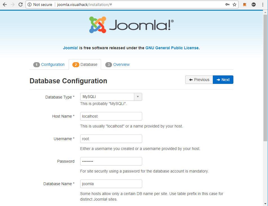The height and width of the screenshot is (206, 268).
Task: Click the scrollbar up arrow
Action: tap(265, 13)
